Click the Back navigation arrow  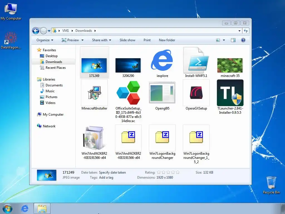pos(36,31)
